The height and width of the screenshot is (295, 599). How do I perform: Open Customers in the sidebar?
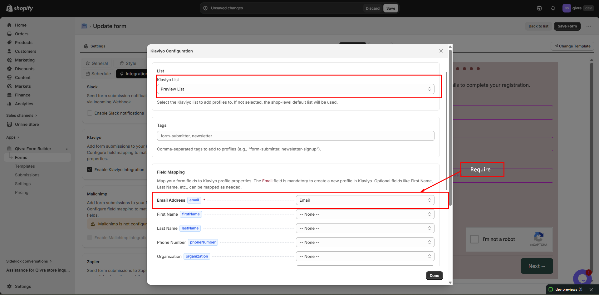tap(25, 51)
